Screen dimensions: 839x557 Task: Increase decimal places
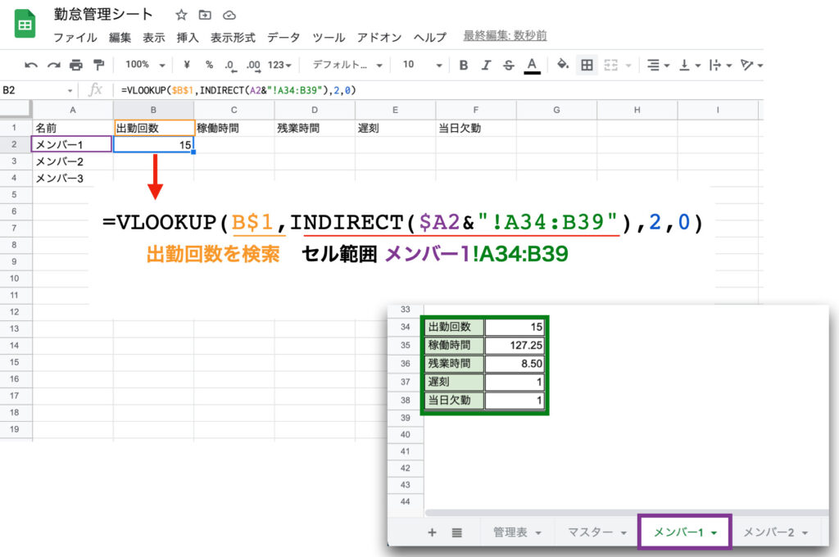253,66
